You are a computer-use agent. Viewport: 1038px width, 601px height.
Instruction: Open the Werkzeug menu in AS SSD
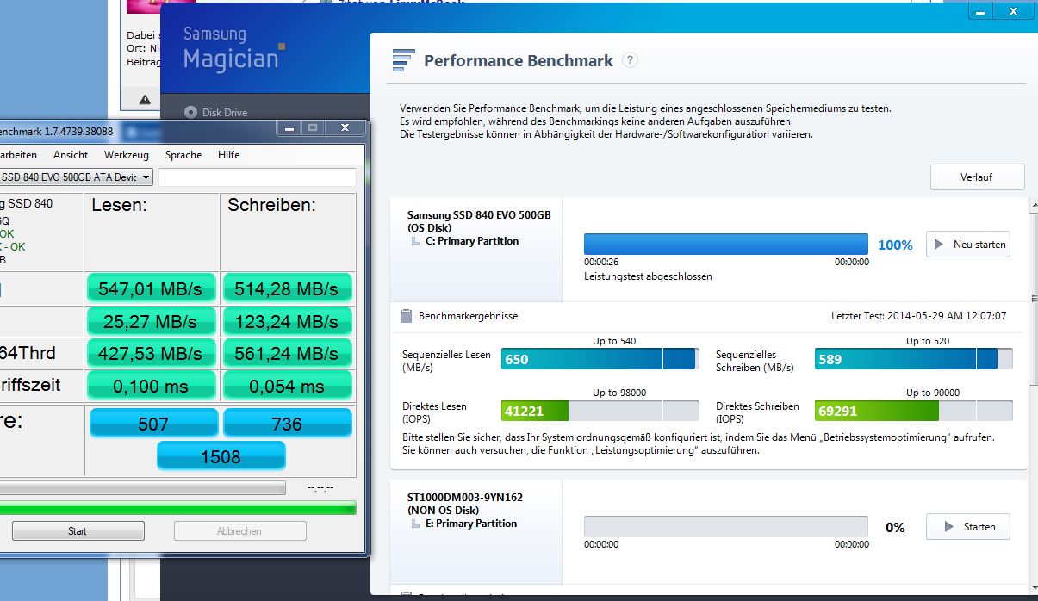pyautogui.click(x=127, y=155)
